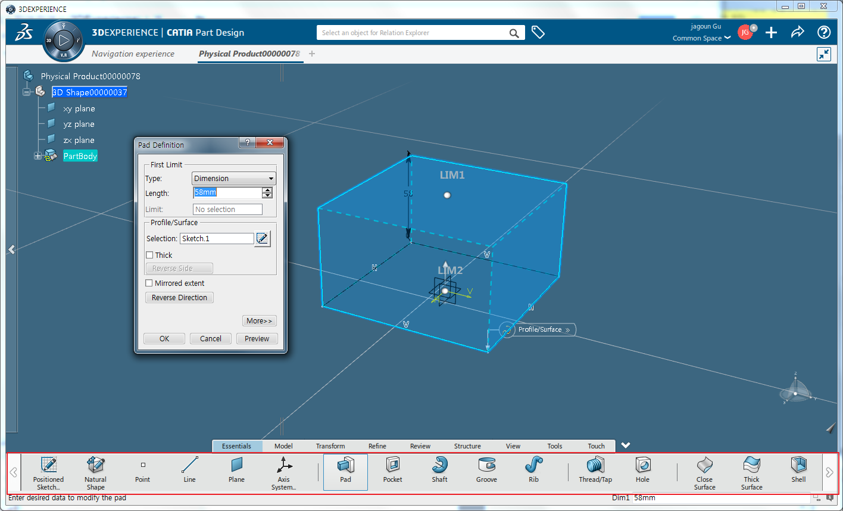Select the Axis System tool
843x511 pixels.
tap(284, 472)
